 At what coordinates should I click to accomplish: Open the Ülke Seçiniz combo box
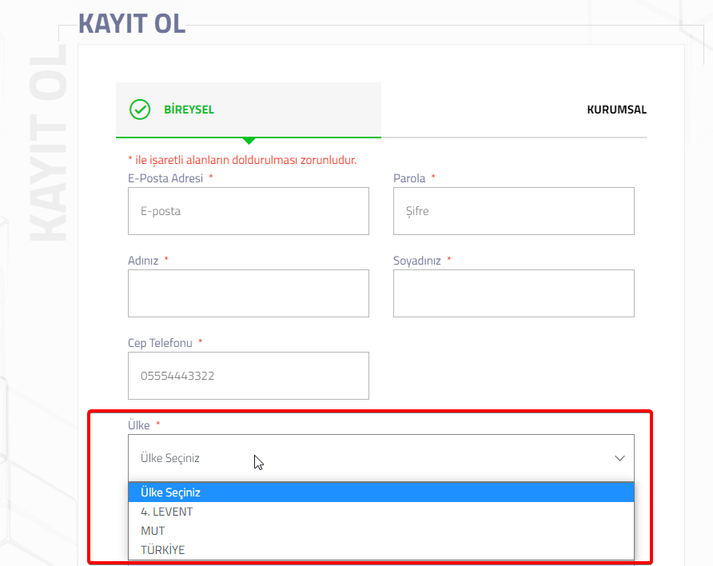(381, 458)
